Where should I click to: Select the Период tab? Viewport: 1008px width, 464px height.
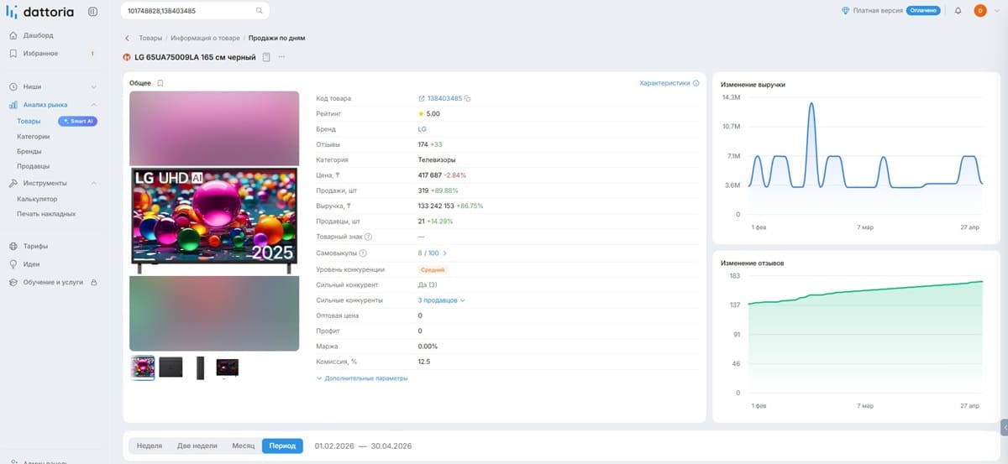(282, 446)
